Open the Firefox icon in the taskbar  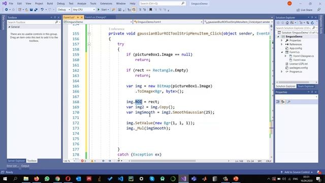point(37,178)
